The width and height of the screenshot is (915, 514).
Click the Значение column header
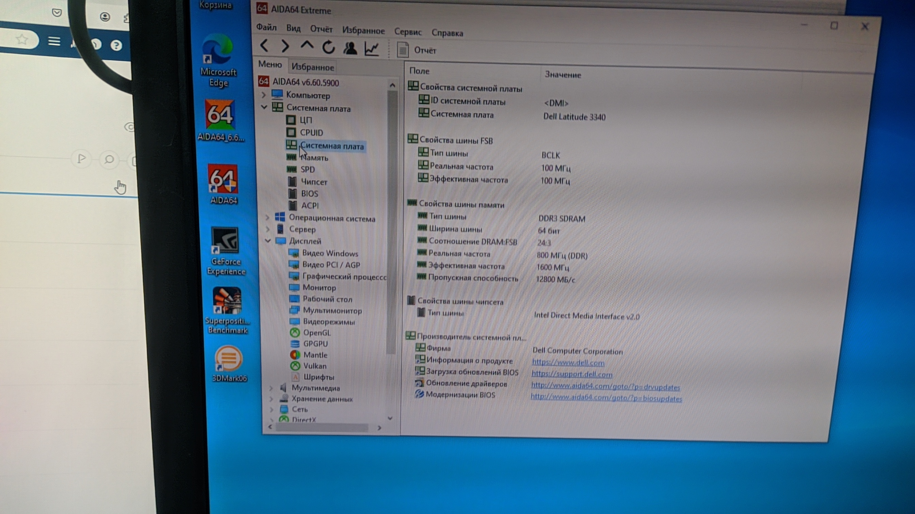coord(563,74)
